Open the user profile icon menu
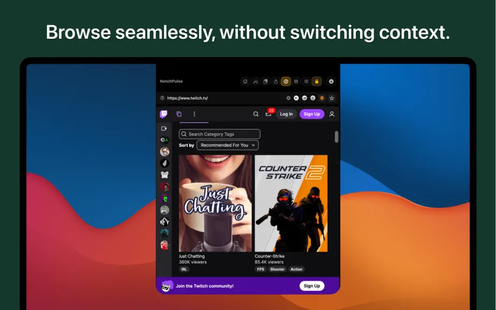496x310 pixels. coord(332,114)
